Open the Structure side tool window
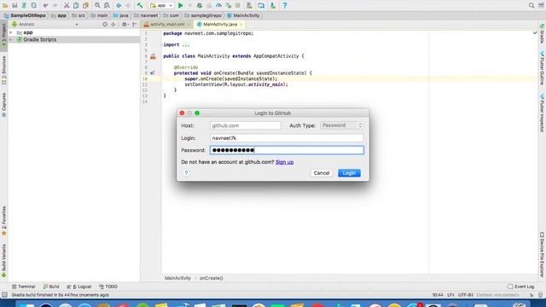 pyautogui.click(x=3, y=70)
